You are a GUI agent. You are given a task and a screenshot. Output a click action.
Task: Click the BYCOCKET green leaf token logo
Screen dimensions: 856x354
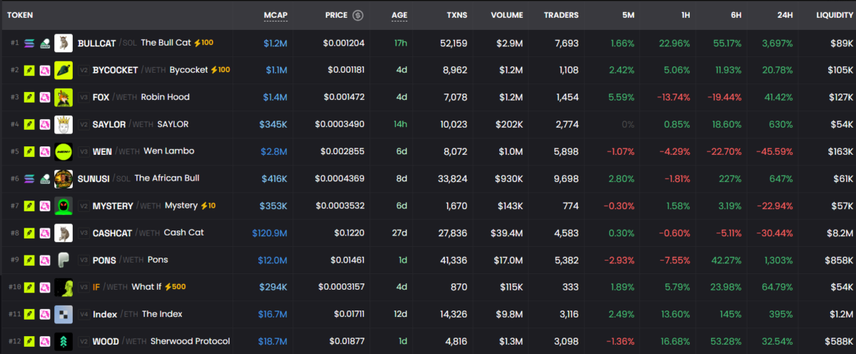(x=63, y=70)
